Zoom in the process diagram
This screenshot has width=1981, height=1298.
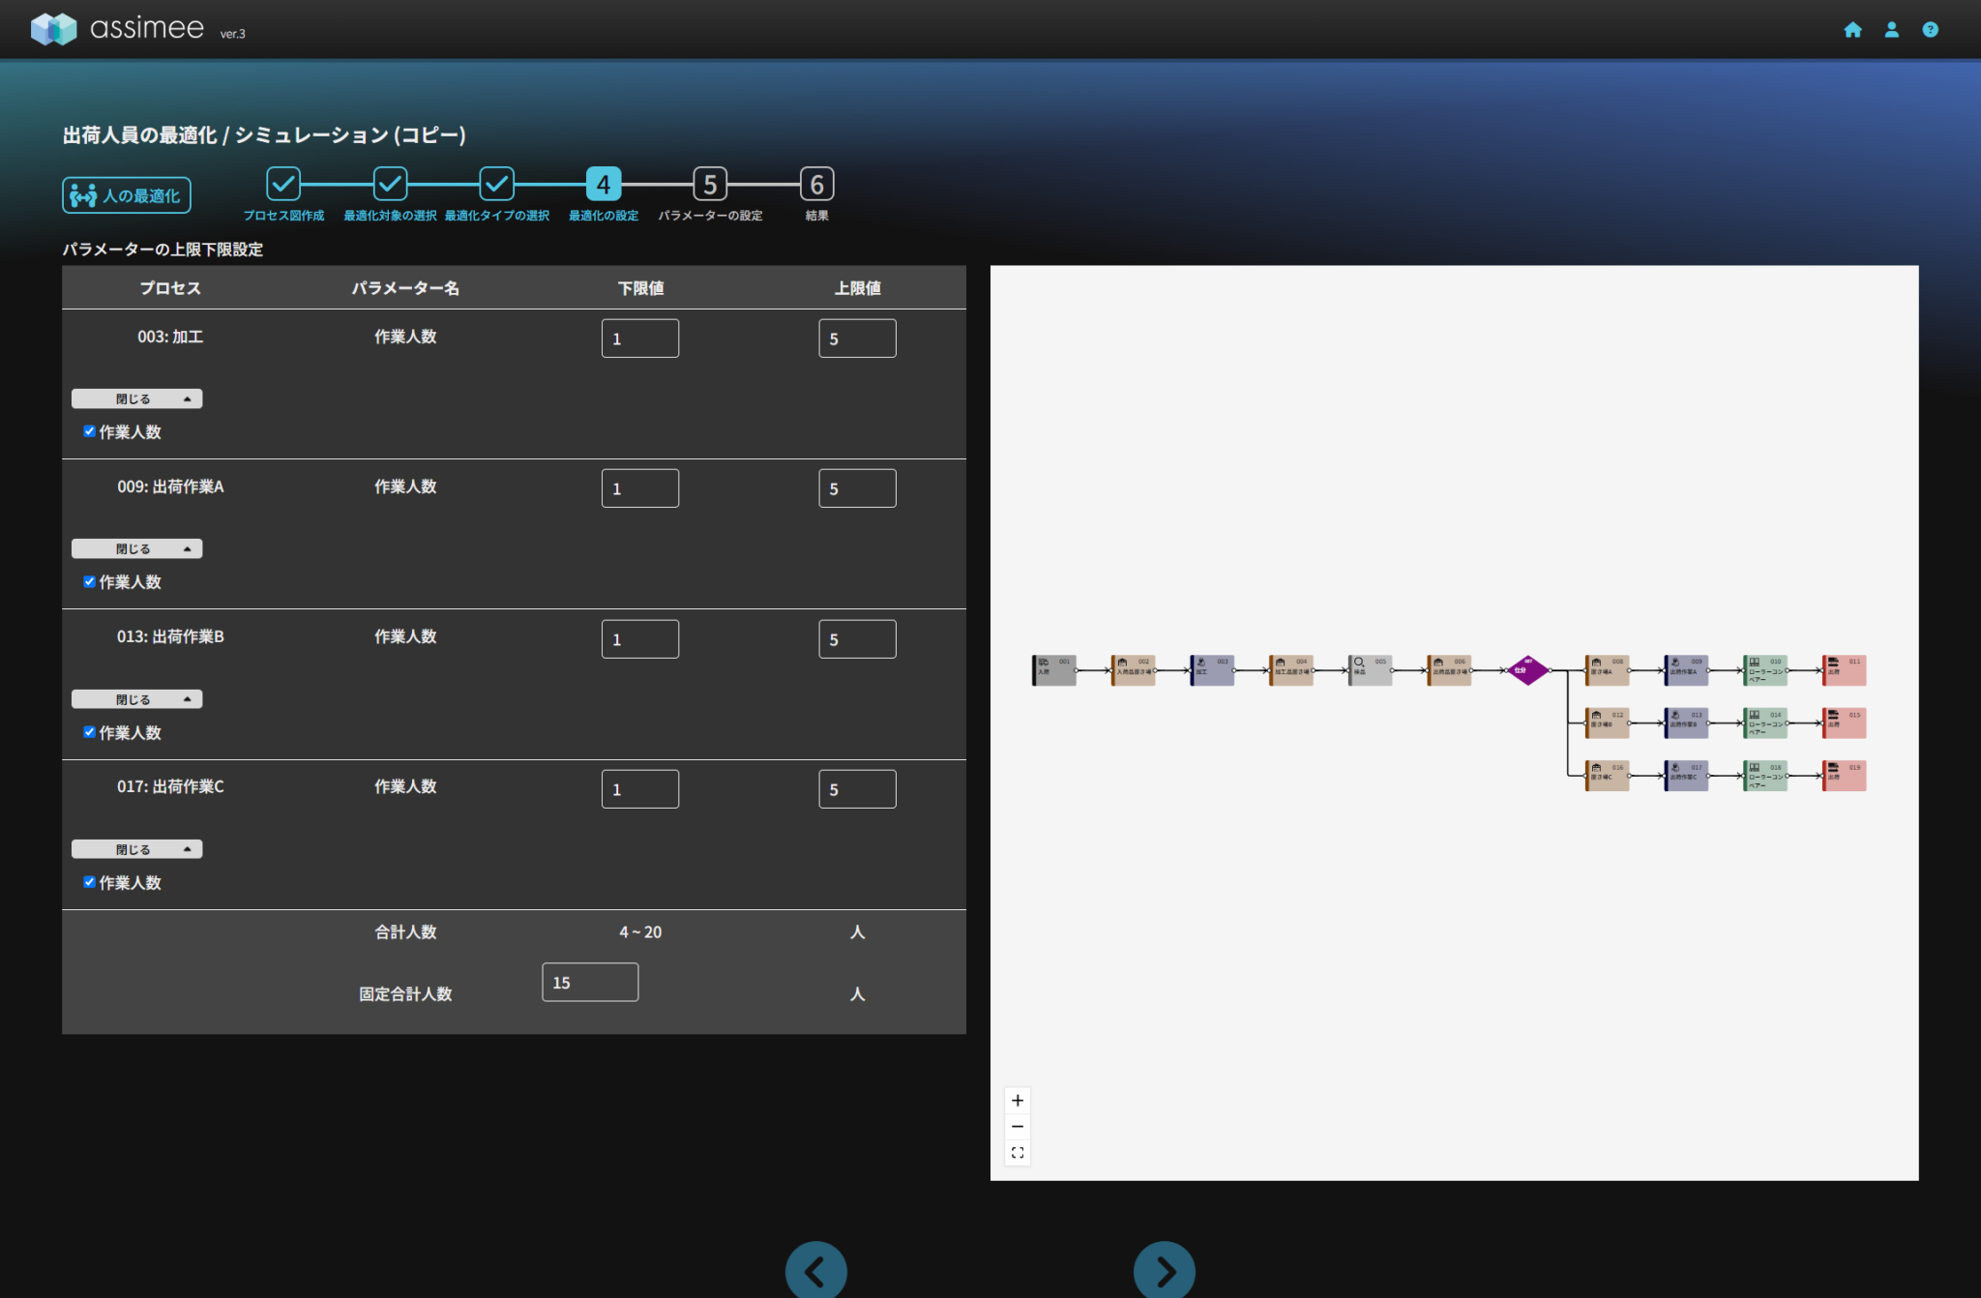tap(1017, 1101)
